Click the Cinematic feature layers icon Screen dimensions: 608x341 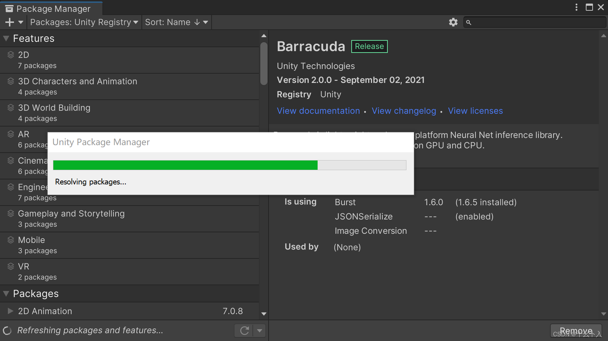11,160
